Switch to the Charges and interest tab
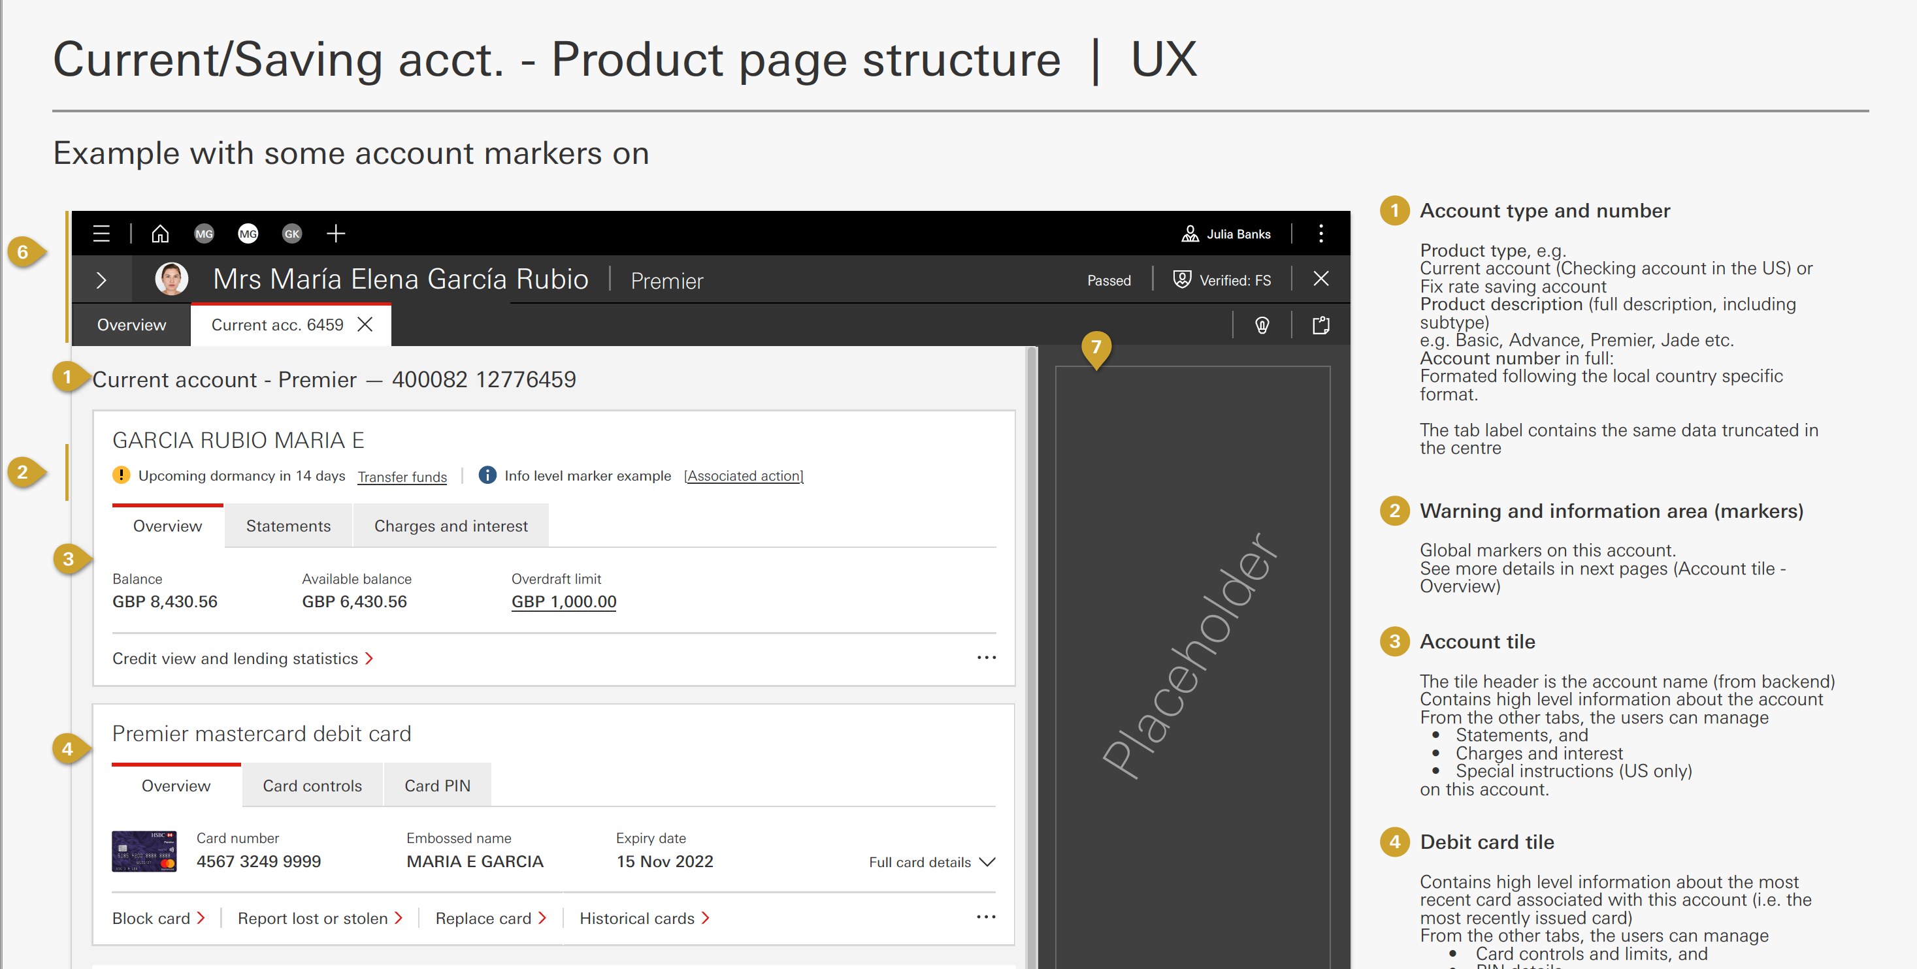 (x=451, y=525)
